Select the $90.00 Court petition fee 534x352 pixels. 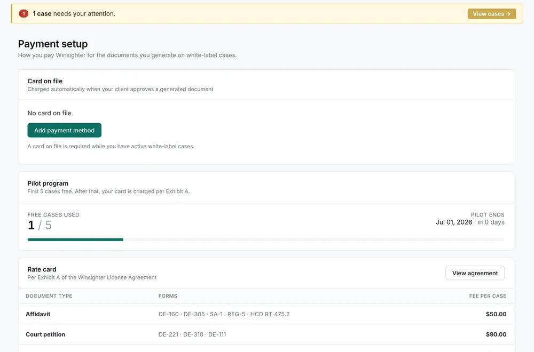tap(496, 334)
